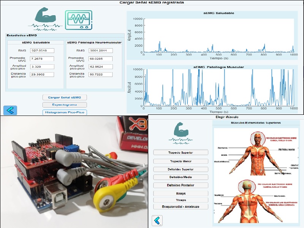Click the Elegir Músculo window title
The height and width of the screenshot is (228, 304).
[x=227, y=117]
